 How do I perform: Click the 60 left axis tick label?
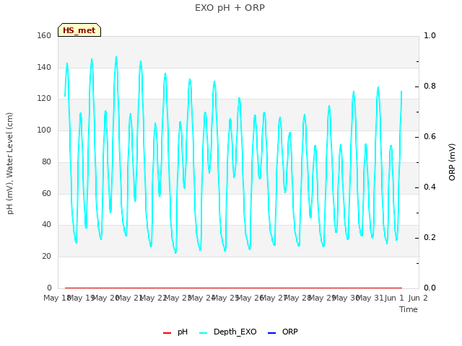tap(46, 193)
